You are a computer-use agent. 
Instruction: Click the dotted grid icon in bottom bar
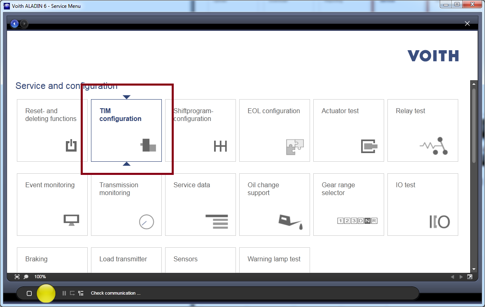click(81, 293)
